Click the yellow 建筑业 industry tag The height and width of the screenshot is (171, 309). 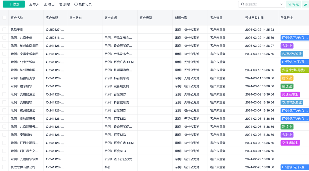pyautogui.click(x=287, y=78)
